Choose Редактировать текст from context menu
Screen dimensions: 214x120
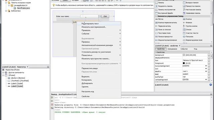99,24
